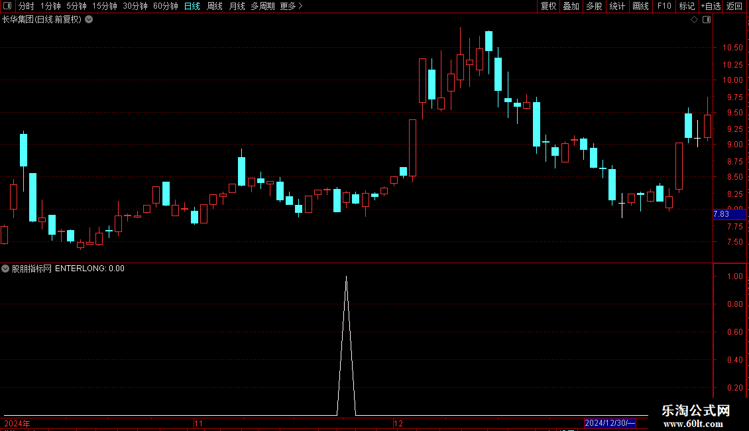Click the 2024年 year label

click(17, 423)
